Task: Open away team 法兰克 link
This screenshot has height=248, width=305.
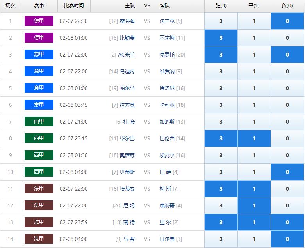Action: [167, 21]
